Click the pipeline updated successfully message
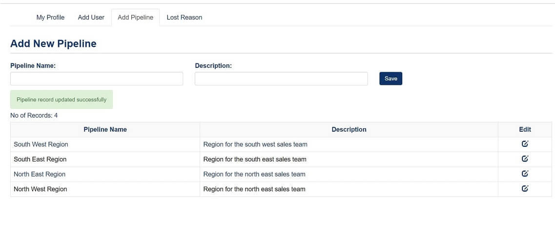This screenshot has height=234, width=555. [x=62, y=99]
